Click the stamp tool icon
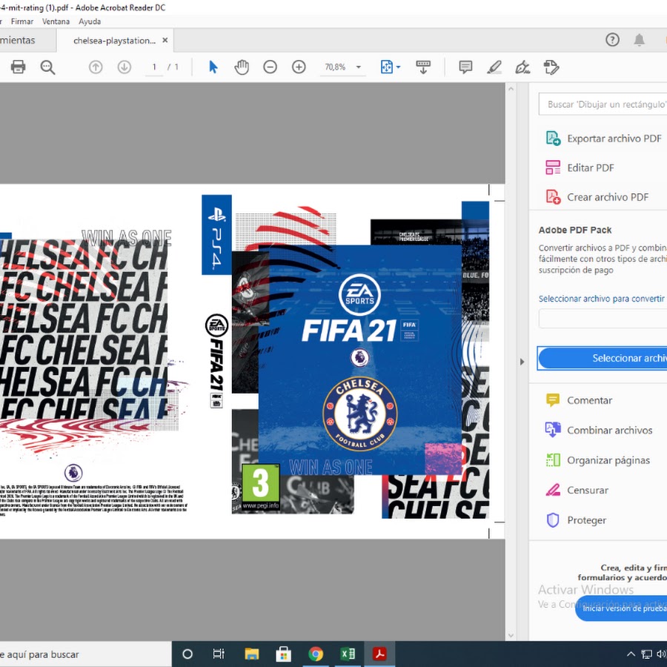Image resolution: width=667 pixels, height=667 pixels. [551, 67]
